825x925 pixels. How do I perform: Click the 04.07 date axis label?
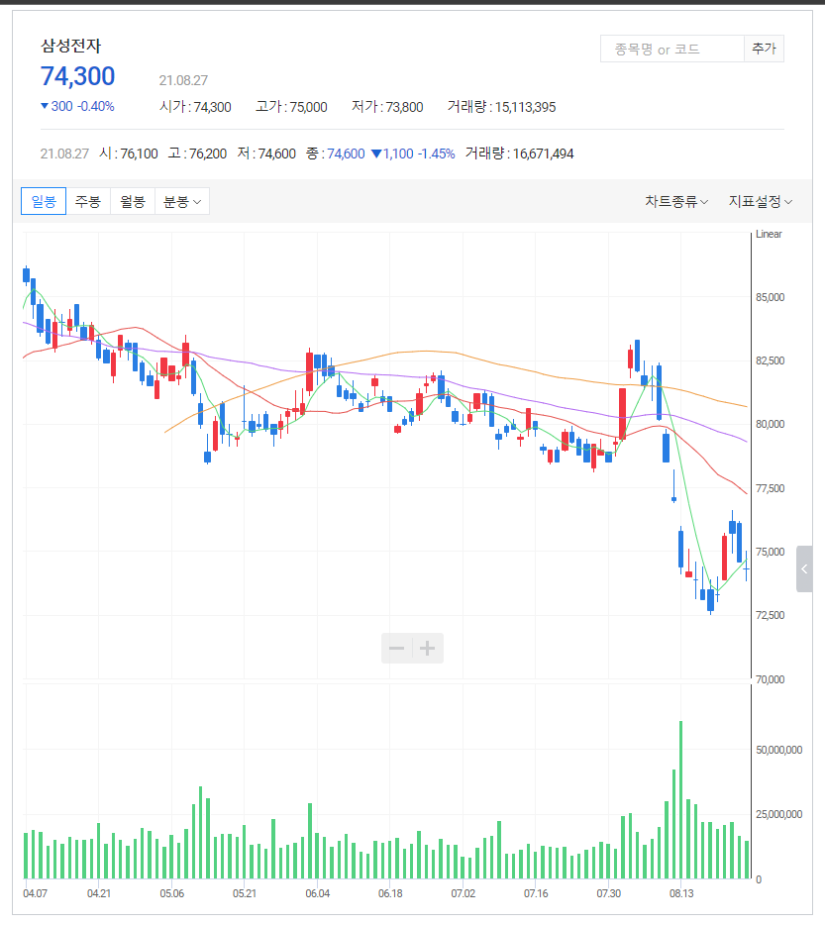pos(35,893)
